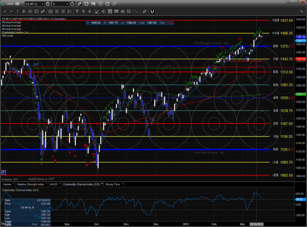
Task: Choose the Fibonacci circles tool
Action: [50, 11]
